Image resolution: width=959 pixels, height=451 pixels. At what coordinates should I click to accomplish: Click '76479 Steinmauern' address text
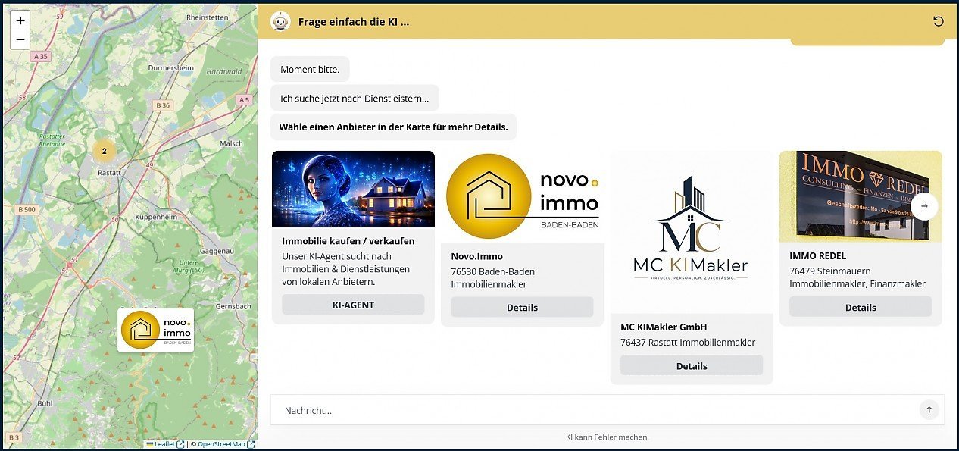(x=829, y=271)
